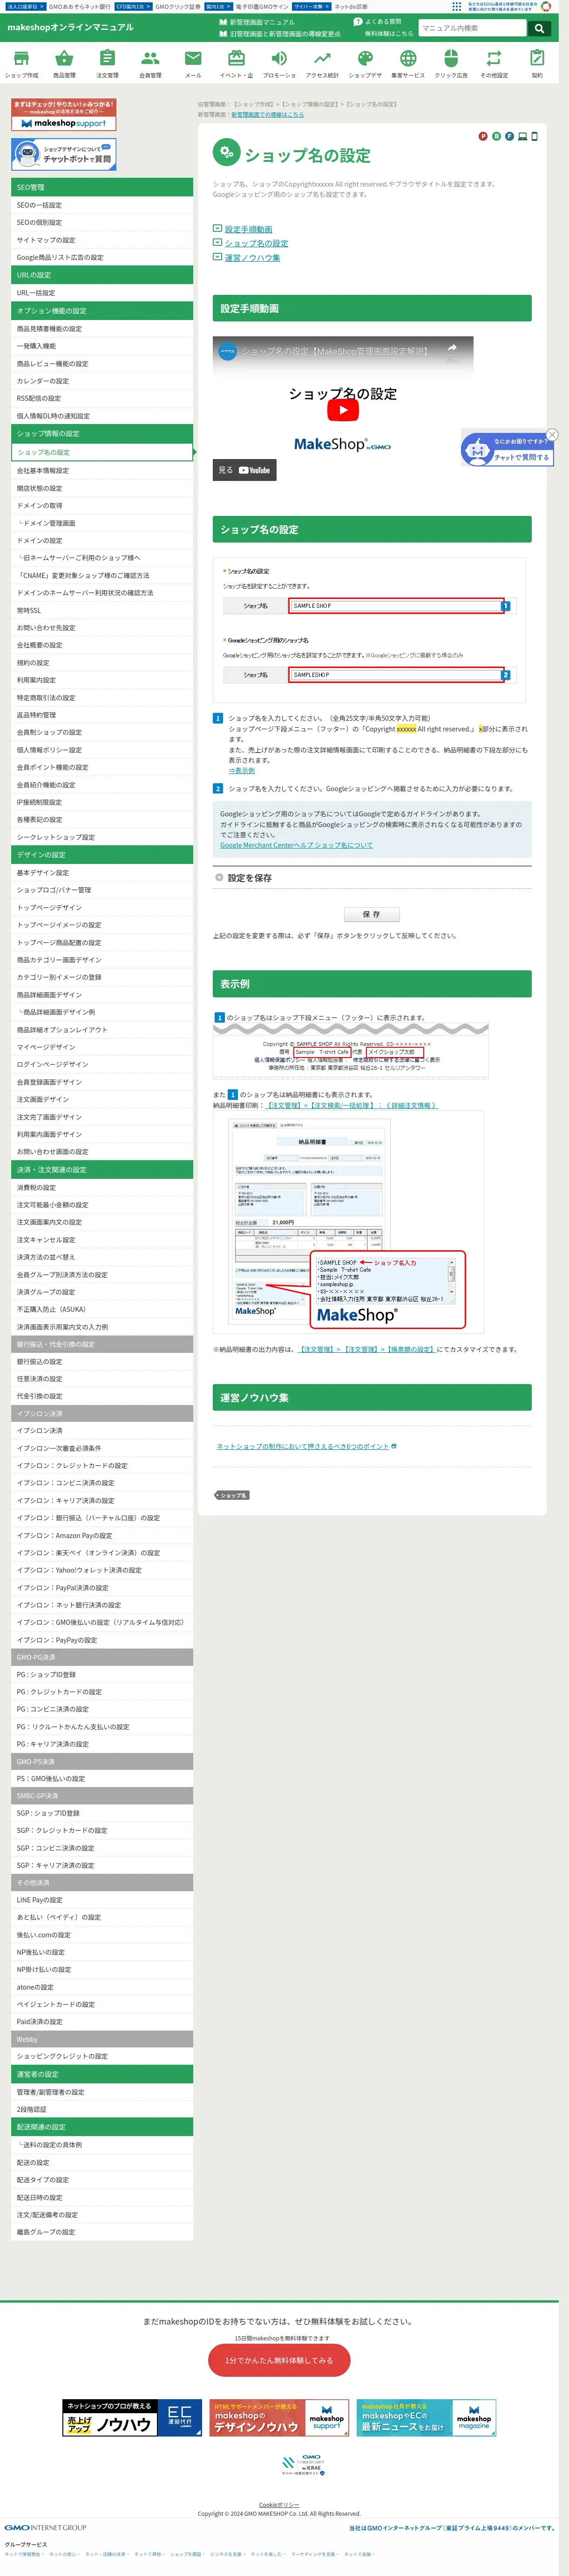569x2576 pixels.
Task: Click the teal F plan badge
Action: coord(509,136)
